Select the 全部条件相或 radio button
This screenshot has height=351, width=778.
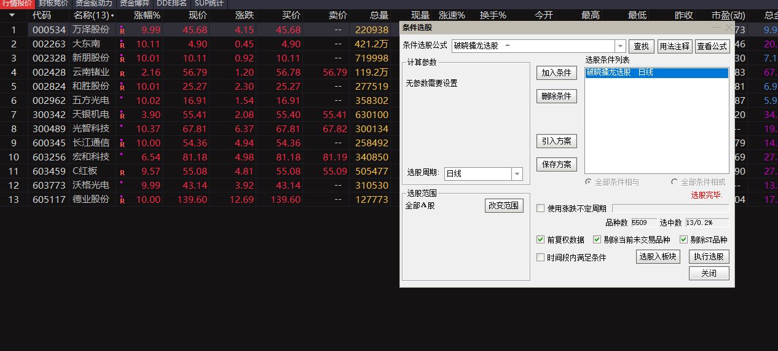point(675,182)
